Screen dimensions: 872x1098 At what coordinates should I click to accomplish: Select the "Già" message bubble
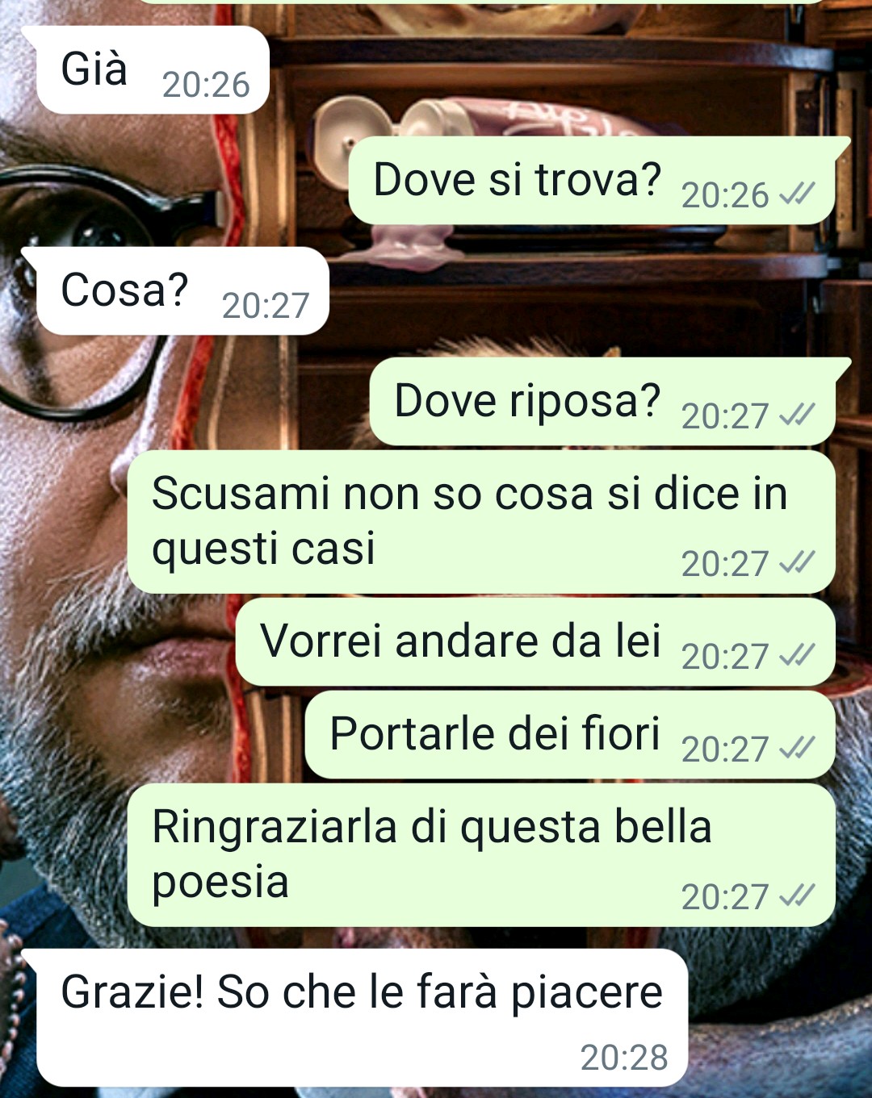[x=153, y=69]
